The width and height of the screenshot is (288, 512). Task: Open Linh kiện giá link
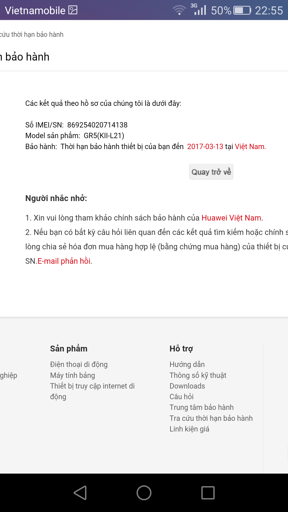[x=189, y=429]
